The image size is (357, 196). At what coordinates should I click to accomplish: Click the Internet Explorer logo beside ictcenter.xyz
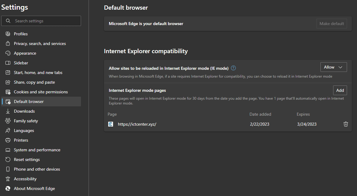pyautogui.click(x=110, y=124)
